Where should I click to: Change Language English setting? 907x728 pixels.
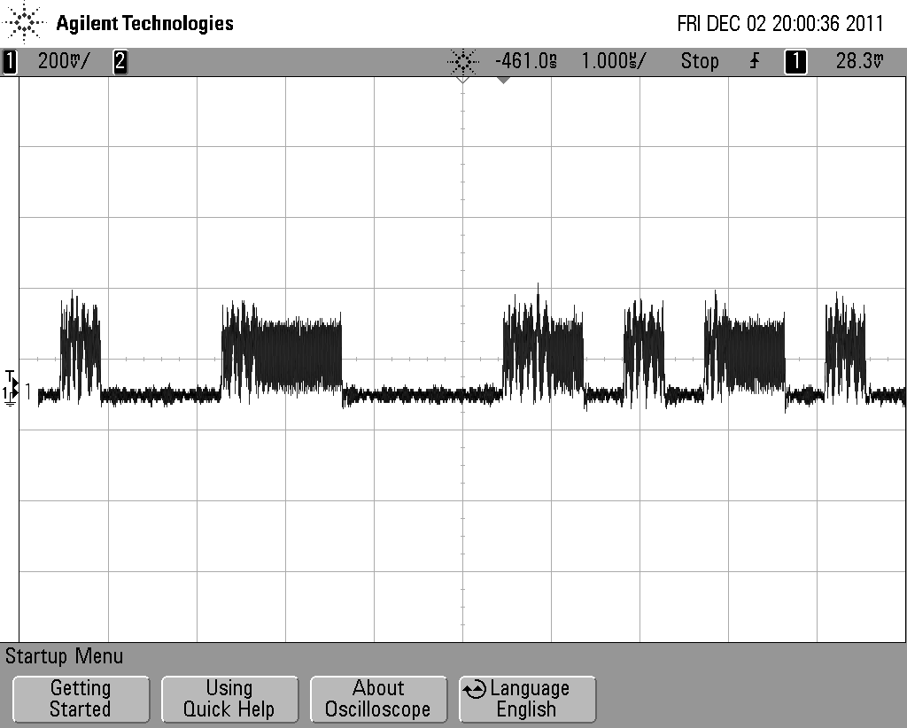527,699
